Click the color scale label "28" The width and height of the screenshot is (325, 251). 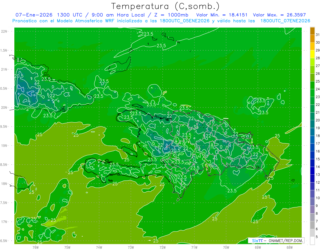[x=318, y=58]
